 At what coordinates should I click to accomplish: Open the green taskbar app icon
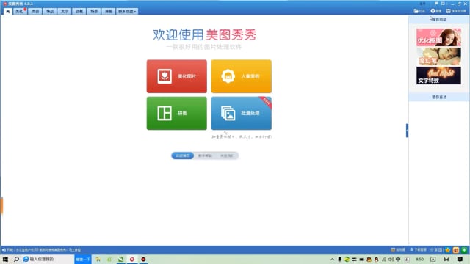coord(120,259)
